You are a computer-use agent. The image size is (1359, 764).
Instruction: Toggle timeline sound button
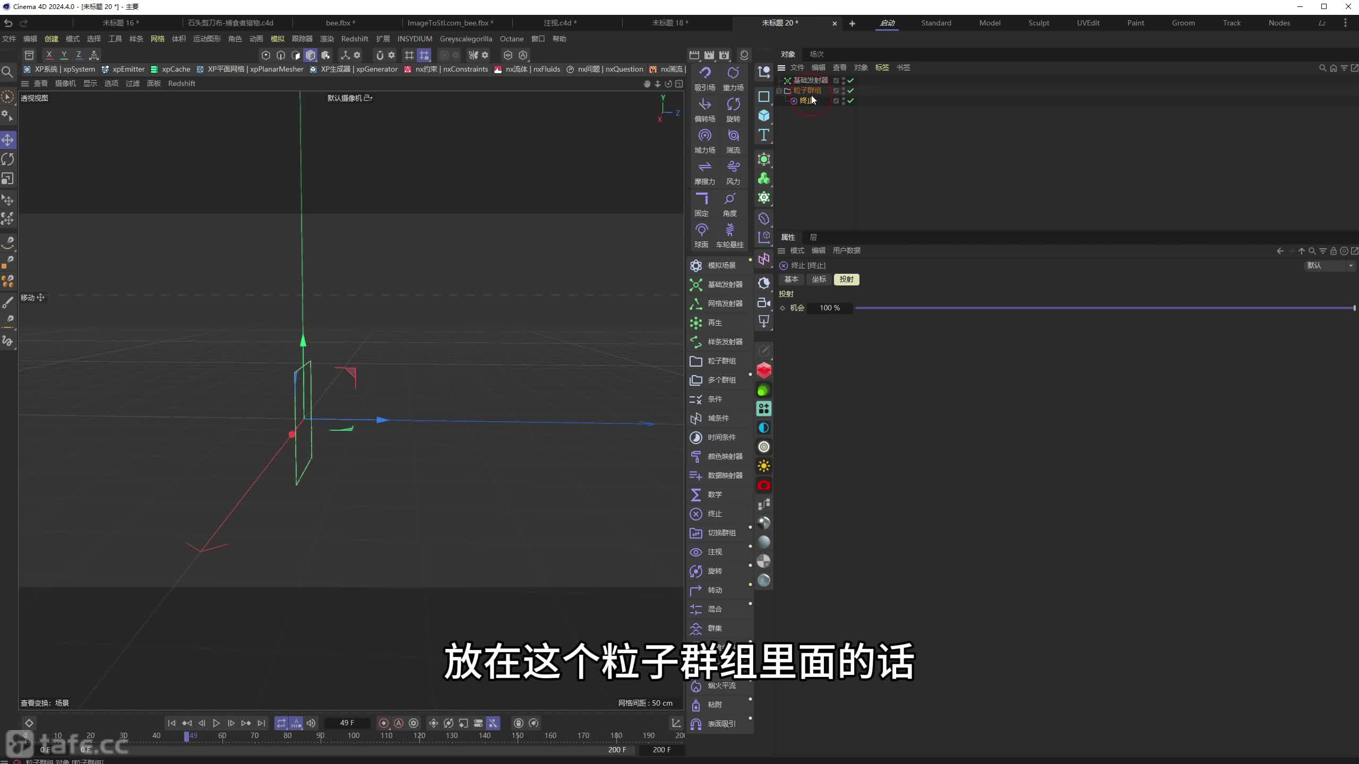click(x=311, y=723)
